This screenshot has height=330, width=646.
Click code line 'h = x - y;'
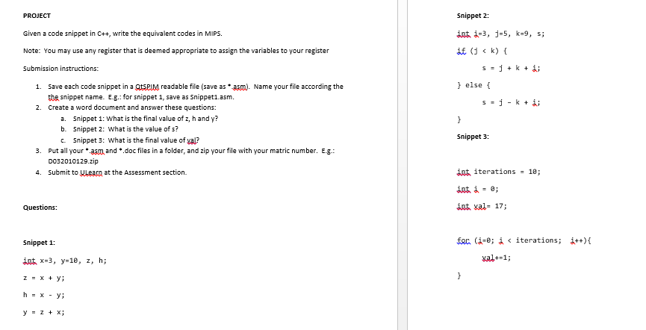point(43,295)
